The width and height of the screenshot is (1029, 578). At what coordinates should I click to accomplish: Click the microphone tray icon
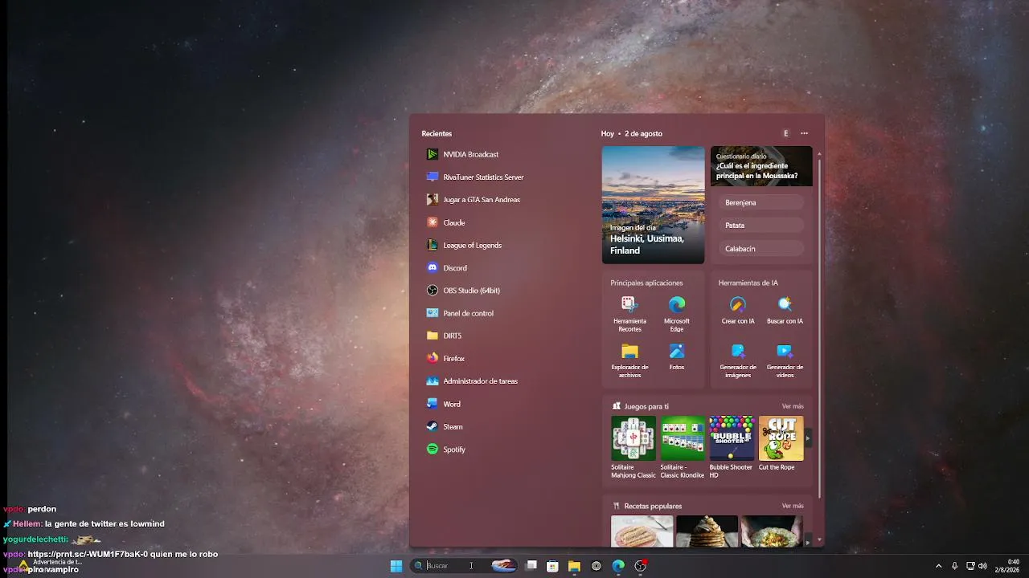[954, 566]
